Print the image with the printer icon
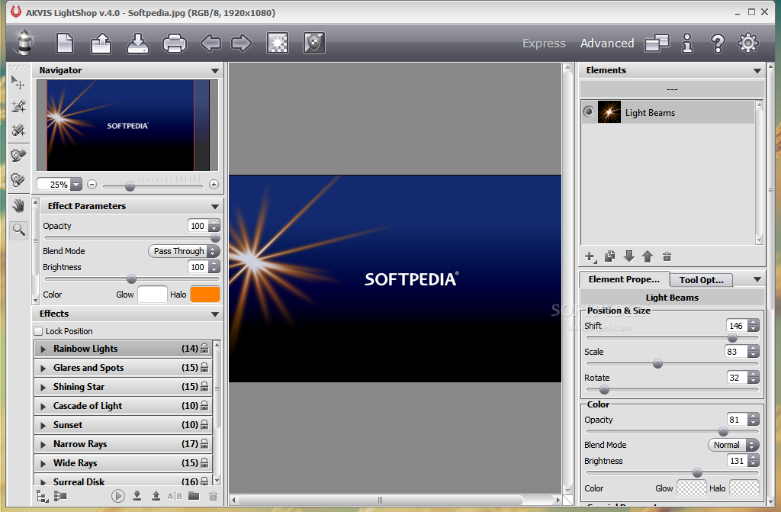781x512 pixels. click(x=175, y=43)
